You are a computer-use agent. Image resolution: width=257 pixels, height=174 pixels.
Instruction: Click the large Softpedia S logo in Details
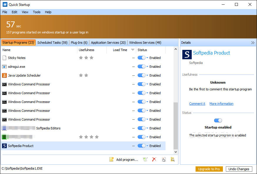coord(187,55)
